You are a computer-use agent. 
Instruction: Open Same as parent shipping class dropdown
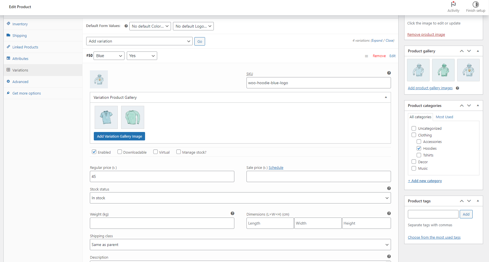coord(240,245)
